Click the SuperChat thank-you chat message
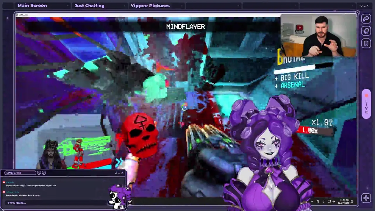The height and width of the screenshot is (211, 375). tap(31, 186)
